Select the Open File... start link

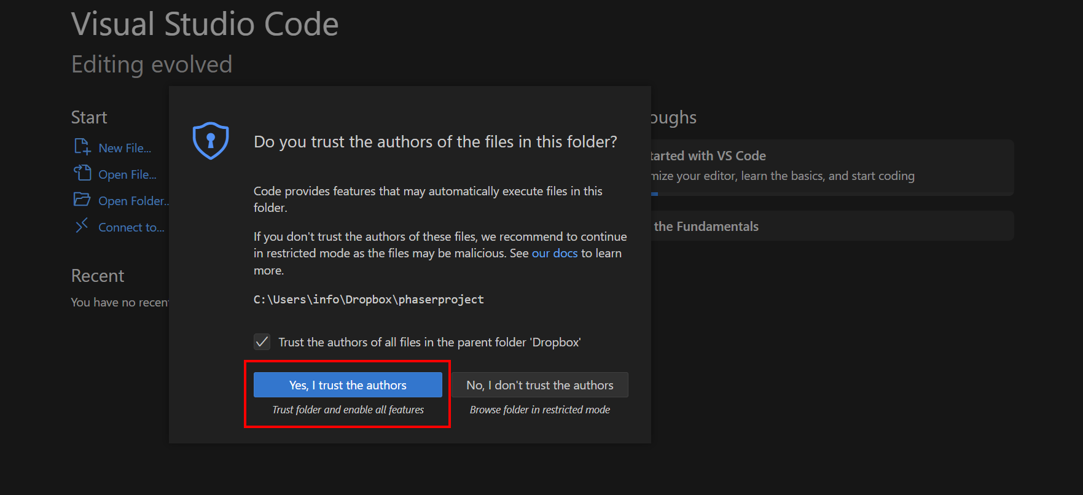[x=127, y=174]
